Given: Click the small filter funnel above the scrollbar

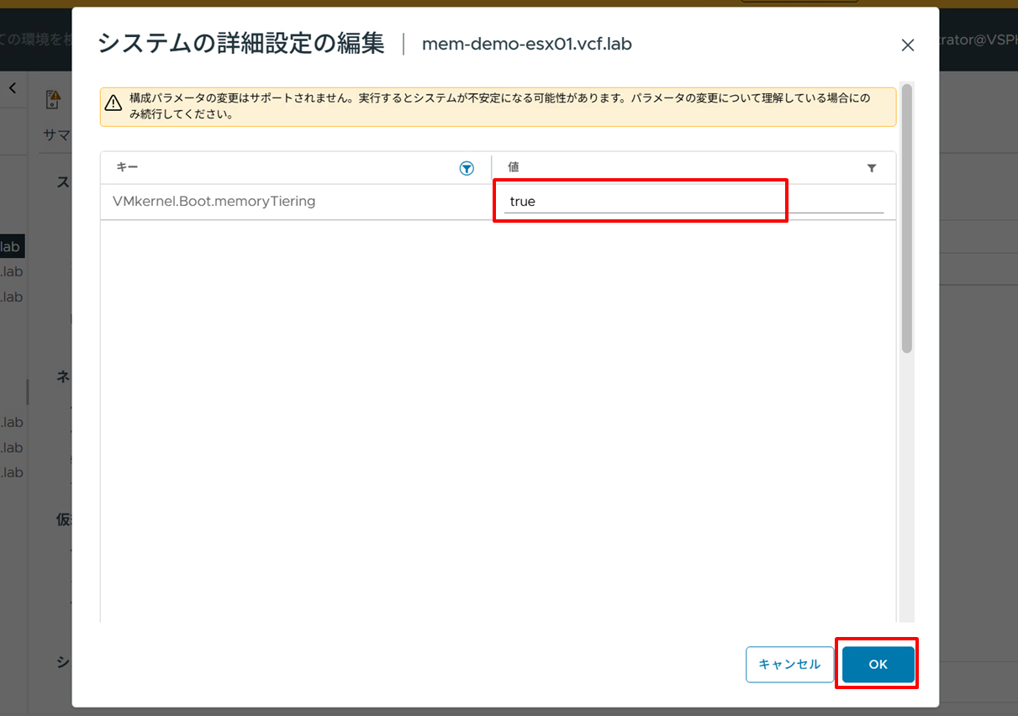Looking at the screenshot, I should (x=872, y=168).
